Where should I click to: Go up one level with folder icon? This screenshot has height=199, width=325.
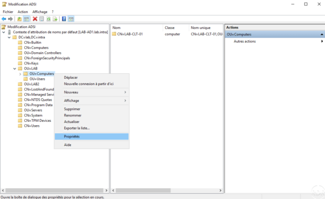tap(19, 19)
